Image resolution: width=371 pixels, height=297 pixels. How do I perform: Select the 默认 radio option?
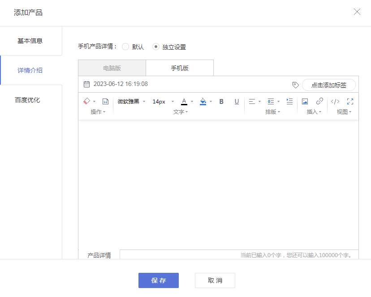click(x=125, y=47)
